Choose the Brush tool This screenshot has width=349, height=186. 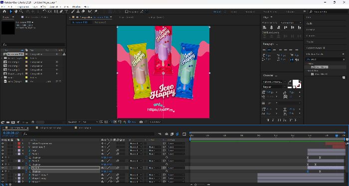(x=73, y=11)
